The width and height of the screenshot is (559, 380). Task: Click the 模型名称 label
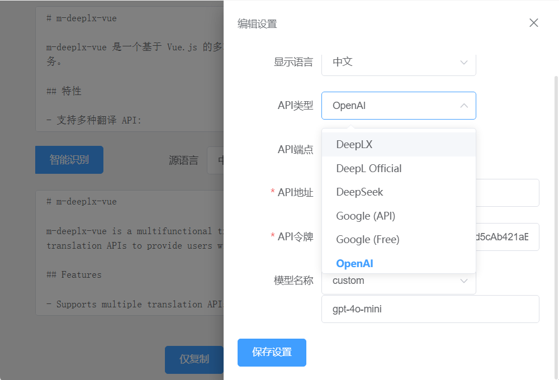(293, 281)
